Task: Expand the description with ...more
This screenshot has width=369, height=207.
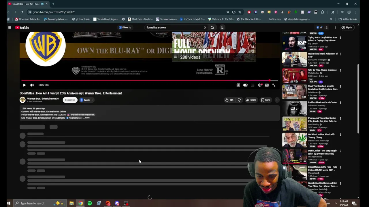Action: (86, 118)
